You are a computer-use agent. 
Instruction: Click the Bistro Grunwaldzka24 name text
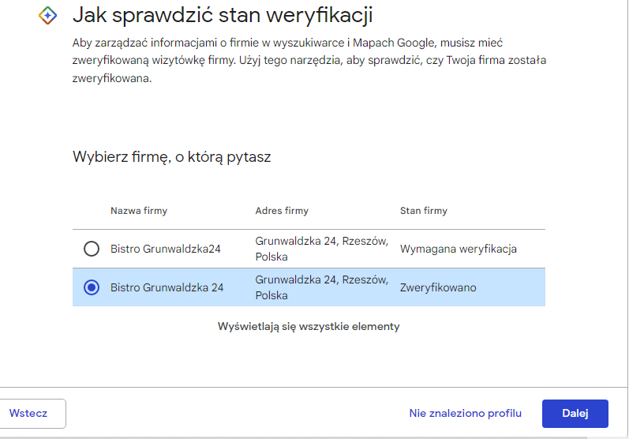coord(165,249)
